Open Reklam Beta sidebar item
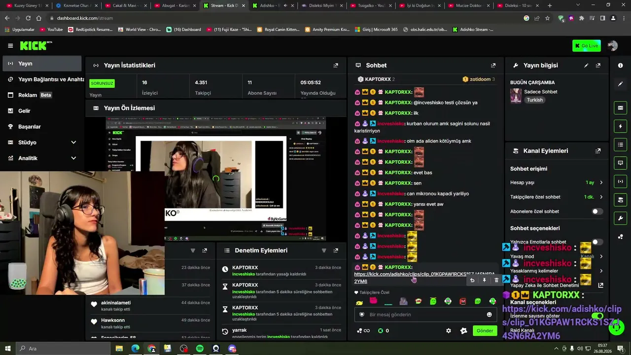 point(42,95)
